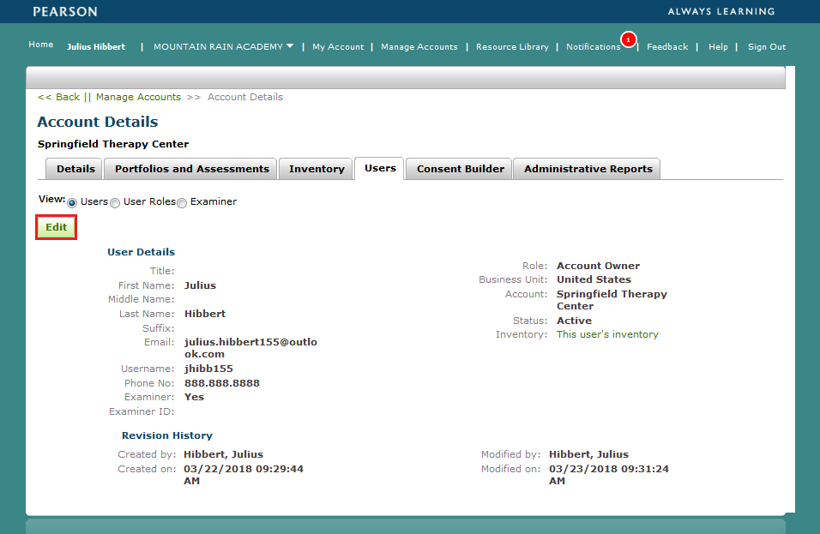Open the Home page
The image size is (820, 534).
[x=40, y=44]
